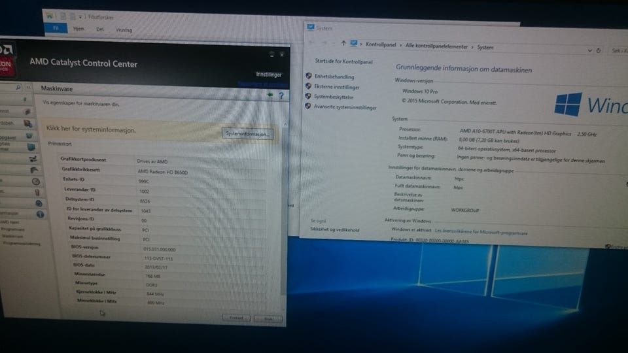The image size is (628, 353).
Task: Open the Filutforsker quick access toolbar dropdown arrow
Action: coord(80,17)
